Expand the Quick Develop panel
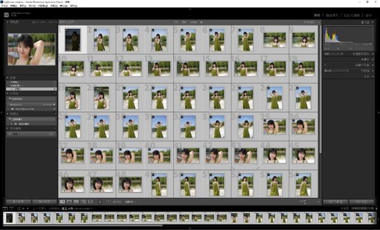380x230 pixels. pyautogui.click(x=372, y=54)
